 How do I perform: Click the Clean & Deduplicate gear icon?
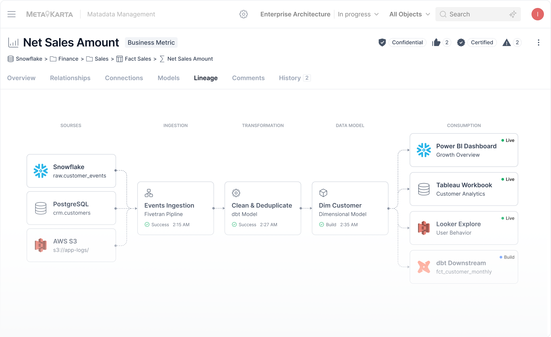click(236, 193)
